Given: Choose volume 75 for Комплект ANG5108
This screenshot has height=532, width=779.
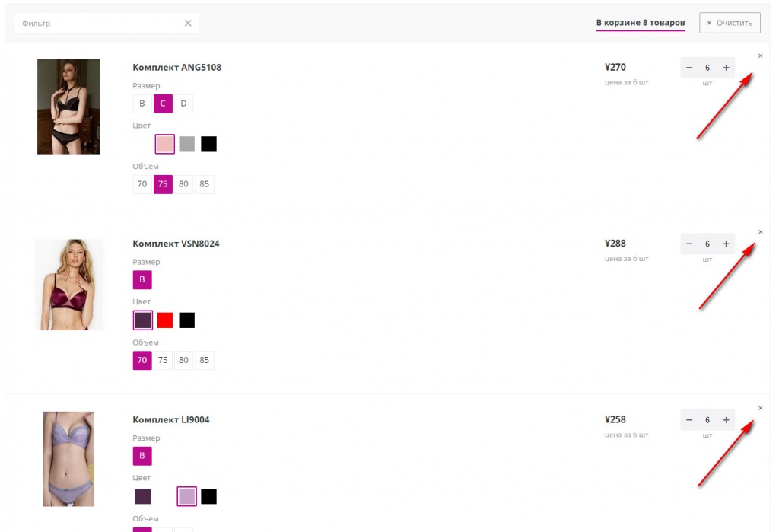Looking at the screenshot, I should click(x=163, y=184).
